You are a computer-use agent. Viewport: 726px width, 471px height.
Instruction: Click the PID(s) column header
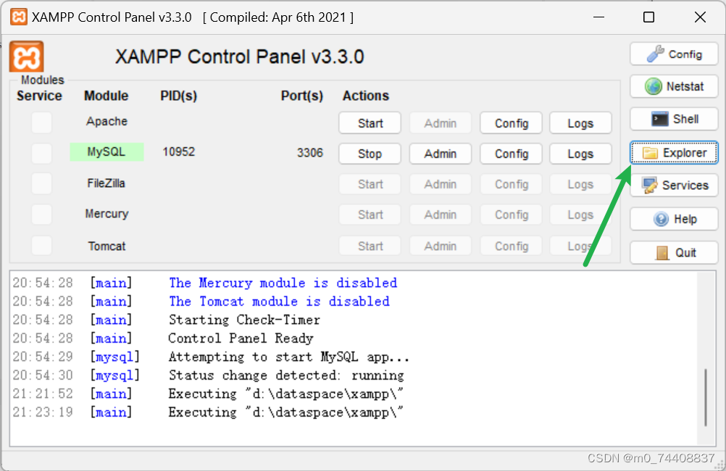[x=179, y=96]
